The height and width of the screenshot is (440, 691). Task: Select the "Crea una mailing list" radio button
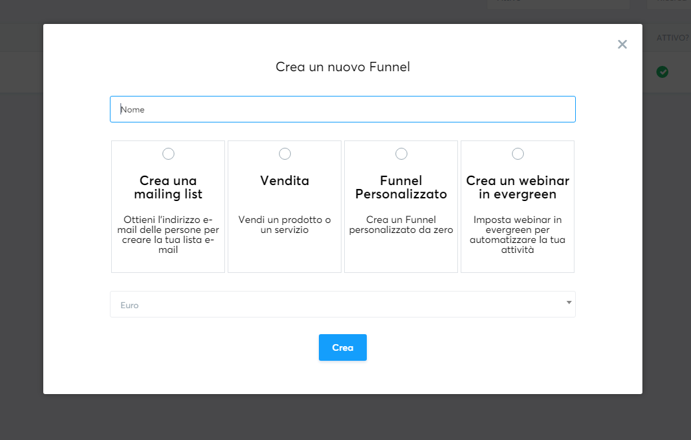[168, 153]
